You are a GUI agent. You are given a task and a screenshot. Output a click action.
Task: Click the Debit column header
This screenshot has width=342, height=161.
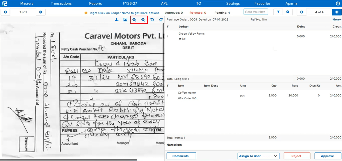[301, 27]
